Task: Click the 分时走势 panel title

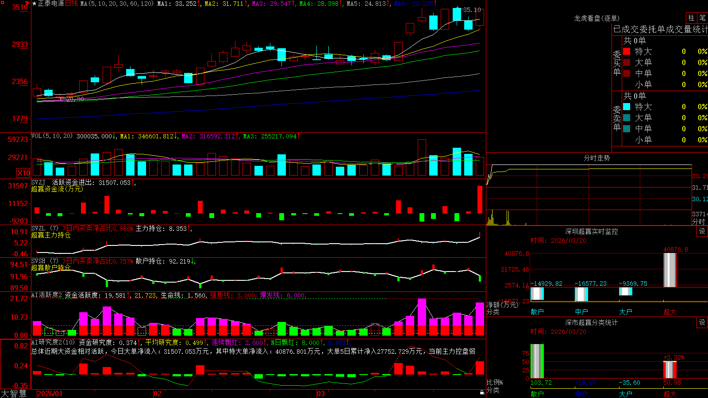Action: 596,158
